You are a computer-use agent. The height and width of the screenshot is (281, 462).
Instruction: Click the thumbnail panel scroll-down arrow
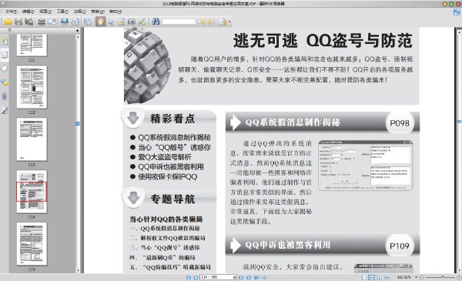coord(78,270)
